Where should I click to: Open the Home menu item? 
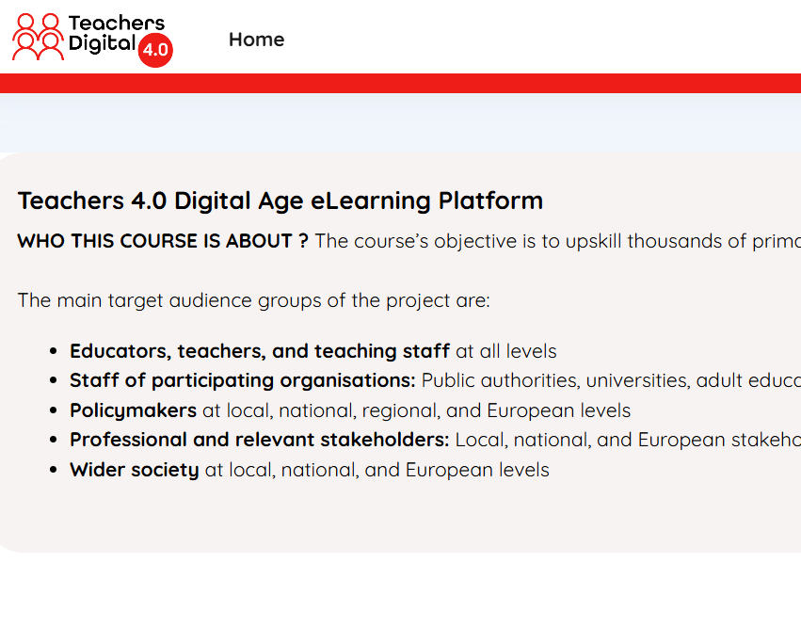[256, 40]
